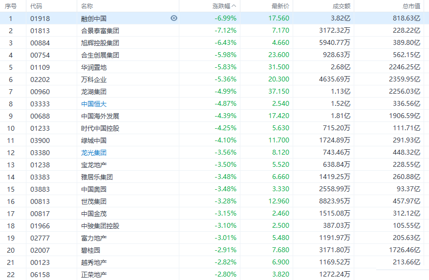Click the -5.83% change value
This screenshot has height=280, width=429.
pos(225,67)
